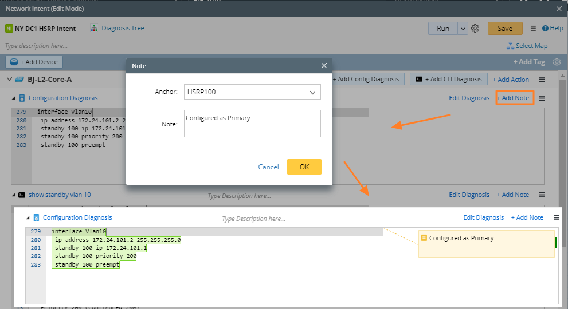Click Add Action link
This screenshot has width=568, height=309.
click(x=511, y=80)
